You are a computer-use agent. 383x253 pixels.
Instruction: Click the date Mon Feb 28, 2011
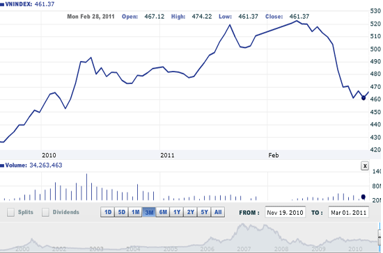91,17
